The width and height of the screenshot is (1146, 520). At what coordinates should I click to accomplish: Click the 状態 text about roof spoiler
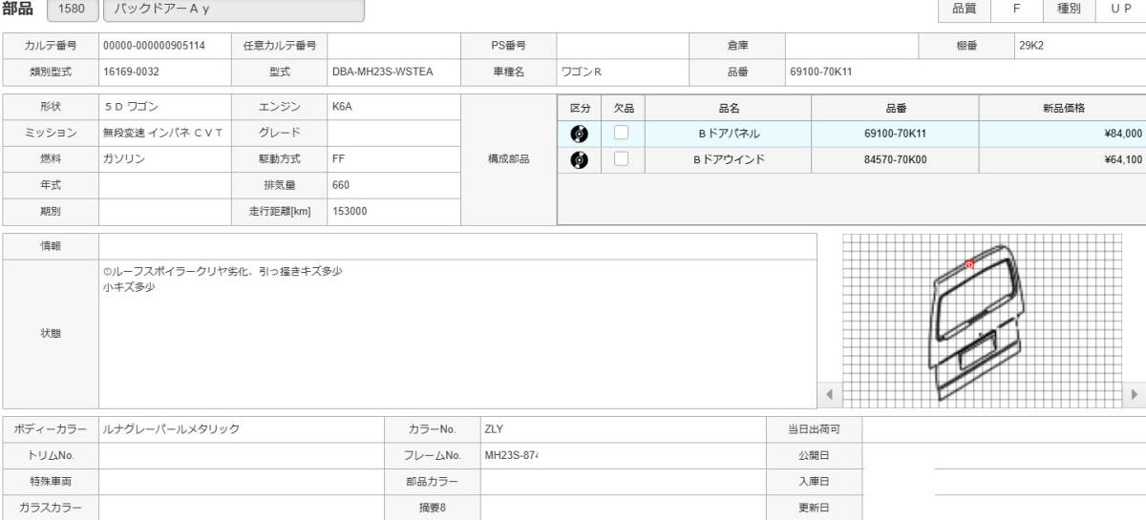click(x=223, y=272)
